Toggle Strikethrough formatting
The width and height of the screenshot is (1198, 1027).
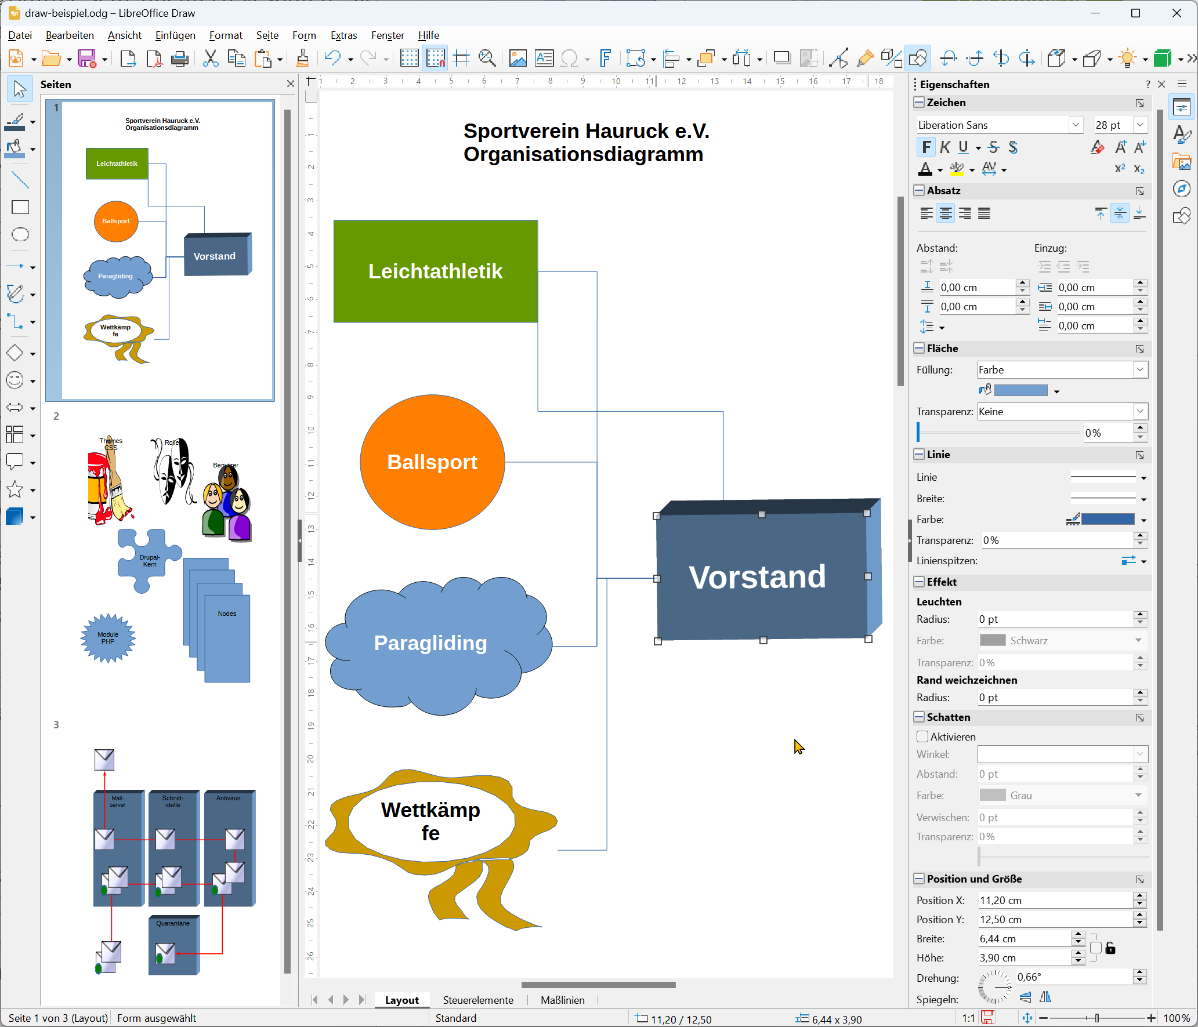994,147
